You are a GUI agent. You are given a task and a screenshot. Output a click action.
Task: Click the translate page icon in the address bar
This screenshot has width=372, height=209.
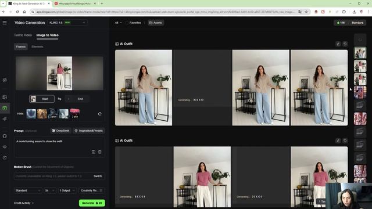[300, 12]
